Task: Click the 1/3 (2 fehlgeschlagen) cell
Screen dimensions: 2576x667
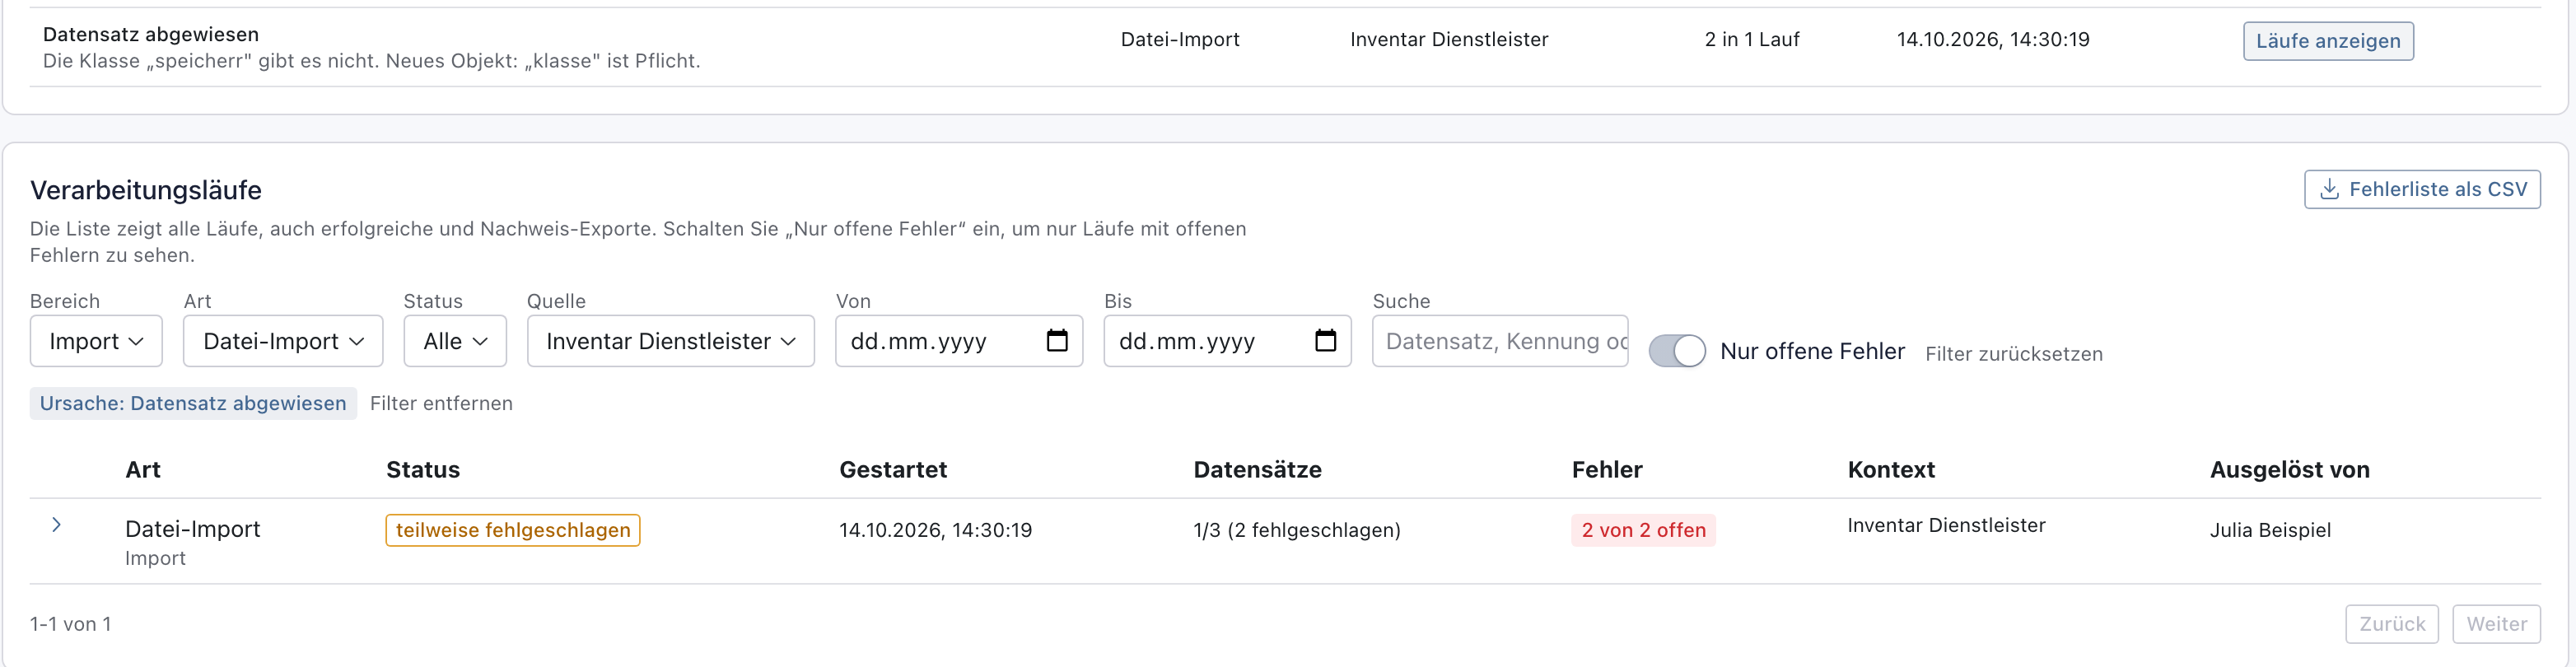Action: (x=1297, y=530)
